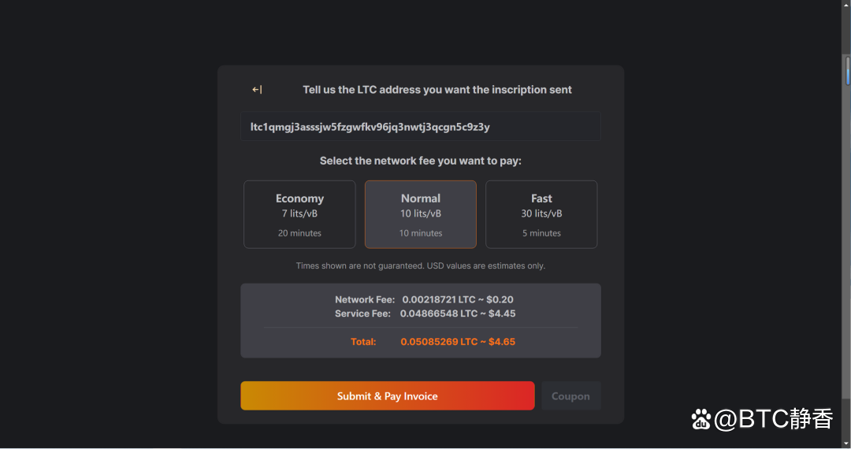Image resolution: width=851 pixels, height=449 pixels.
Task: Click the @BTC静香 watermark text
Action: tap(773, 420)
